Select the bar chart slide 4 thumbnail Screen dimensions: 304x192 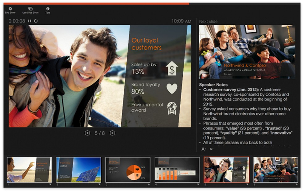pos(177,170)
